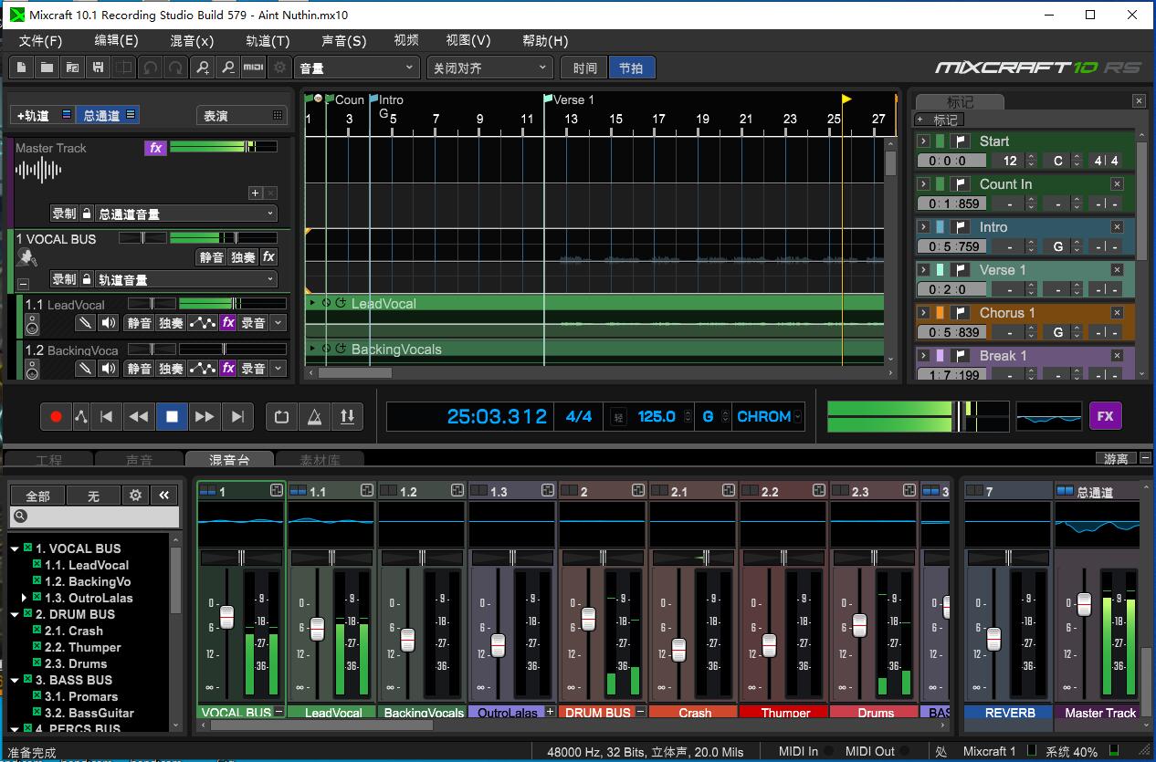Open the 轨道(T) menu

(268, 41)
